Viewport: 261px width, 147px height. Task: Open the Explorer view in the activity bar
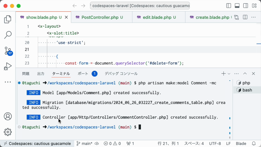[x=8, y=19]
